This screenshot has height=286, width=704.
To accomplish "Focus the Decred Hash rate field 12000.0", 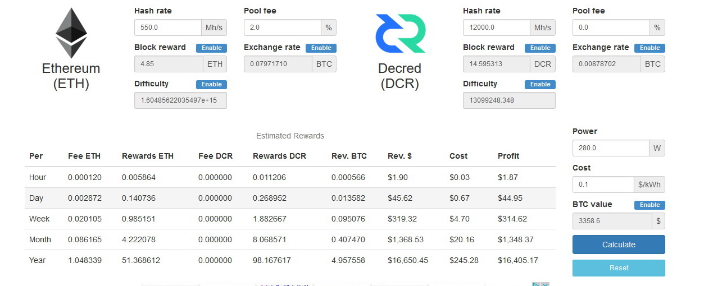I will pyautogui.click(x=497, y=27).
